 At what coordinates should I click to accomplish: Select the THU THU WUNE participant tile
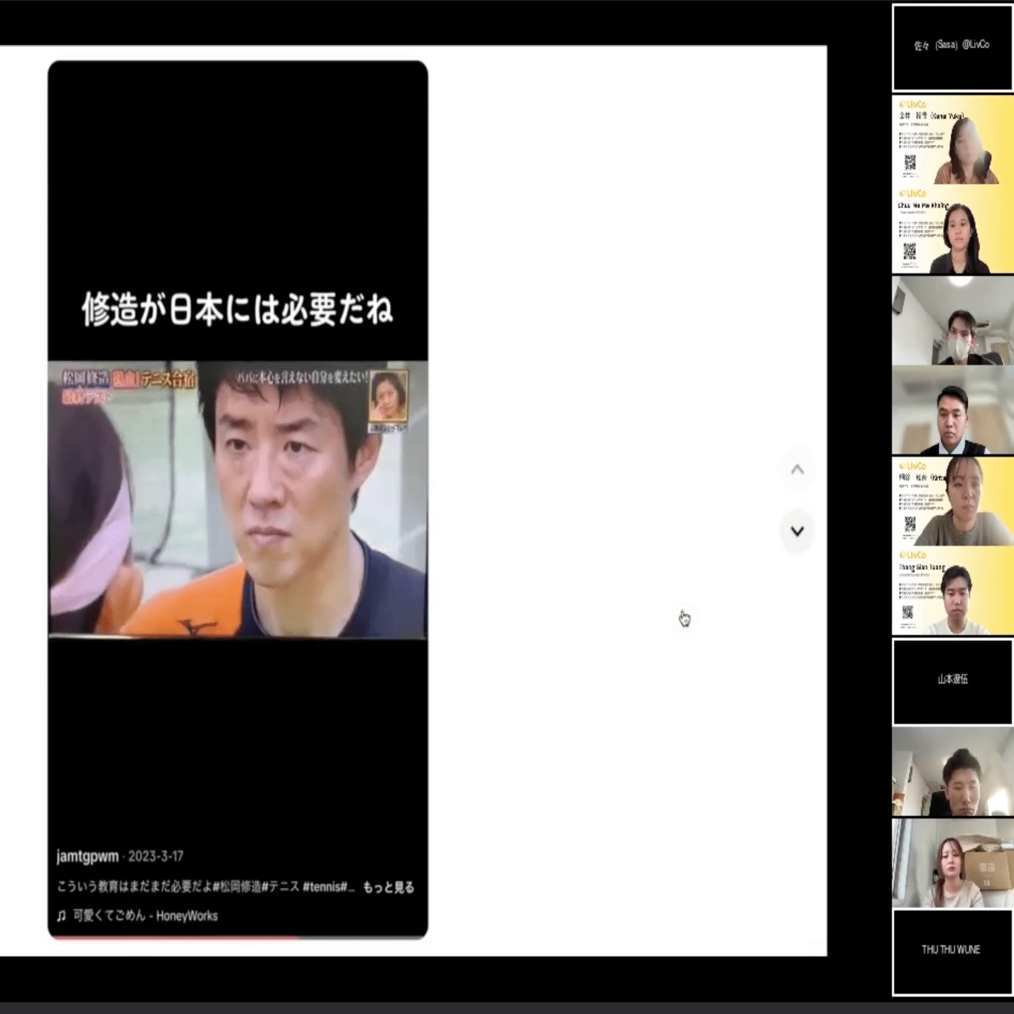[x=952, y=952]
